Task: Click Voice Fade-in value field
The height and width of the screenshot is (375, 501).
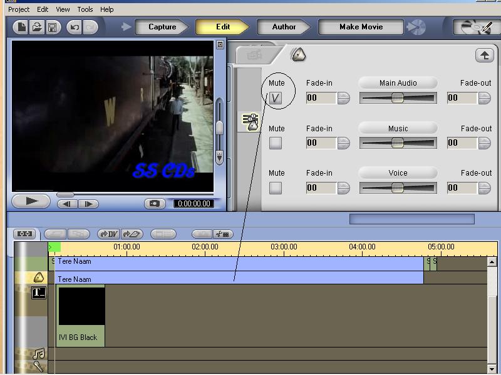Action: 321,188
